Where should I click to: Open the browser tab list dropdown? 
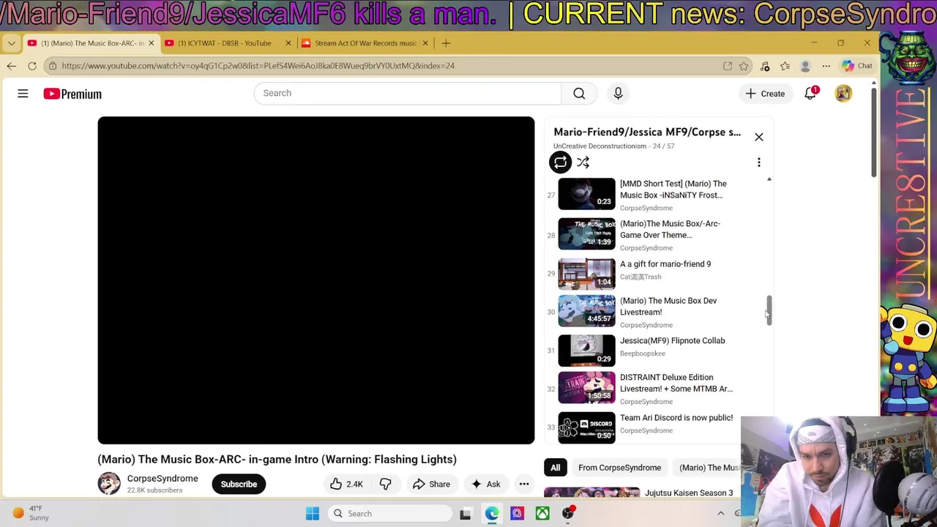(x=11, y=43)
